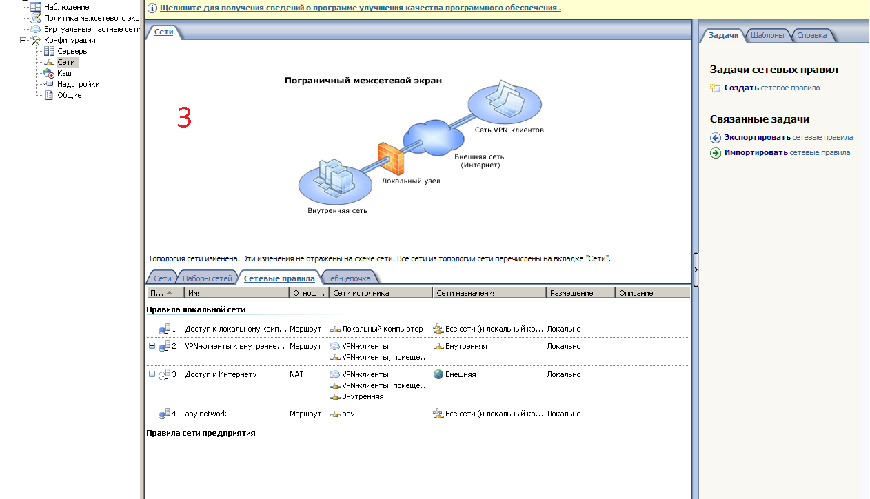The height and width of the screenshot is (499, 870).
Task: Click globe icon next to Внешняя
Action: 438,374
